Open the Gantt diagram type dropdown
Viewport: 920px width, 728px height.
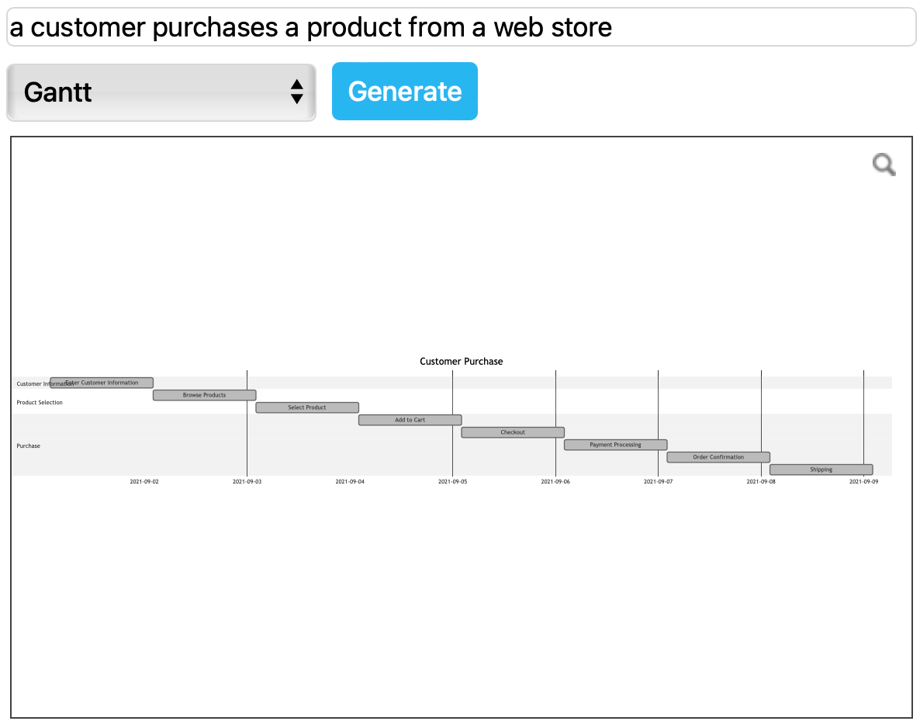tap(161, 92)
